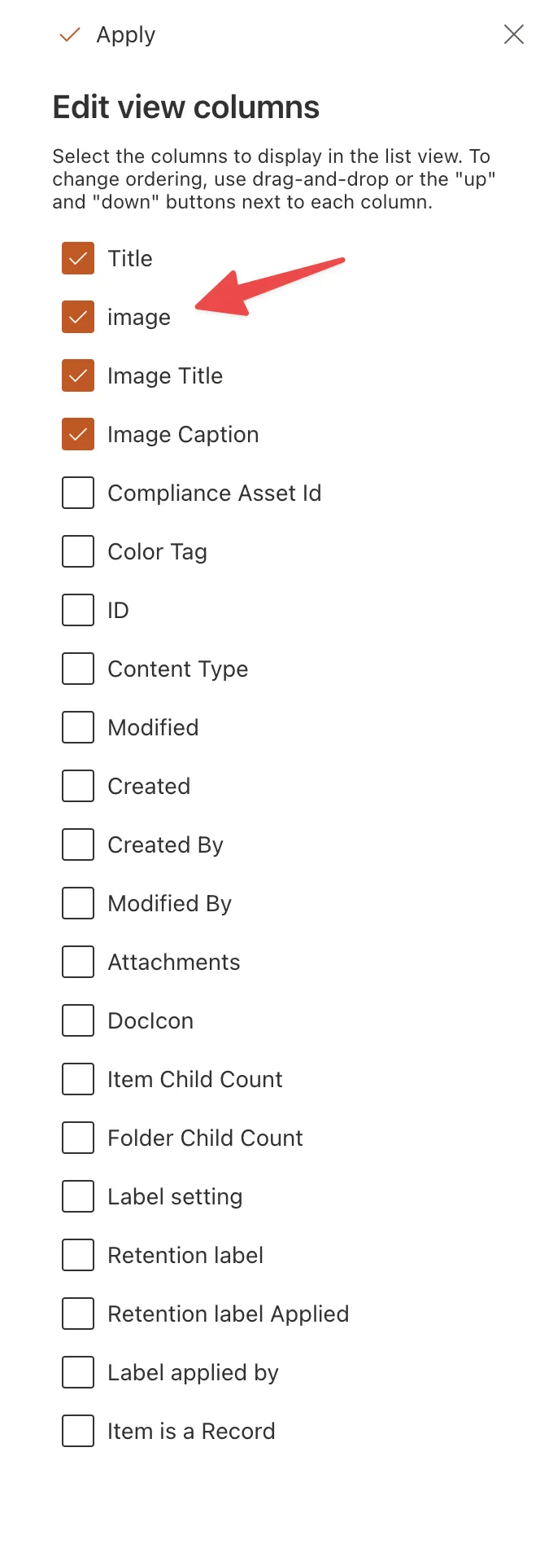Screen dimensions: 553x1544
Task: Tick the Content Type checkbox
Action: [x=78, y=669]
